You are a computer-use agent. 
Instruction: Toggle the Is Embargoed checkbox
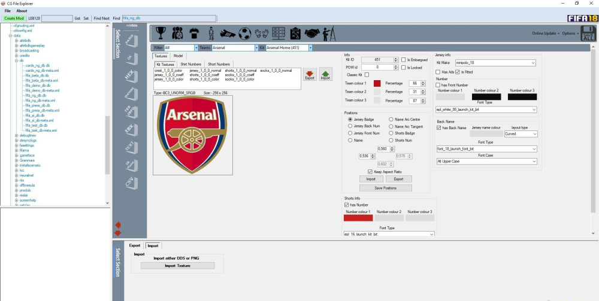403,60
